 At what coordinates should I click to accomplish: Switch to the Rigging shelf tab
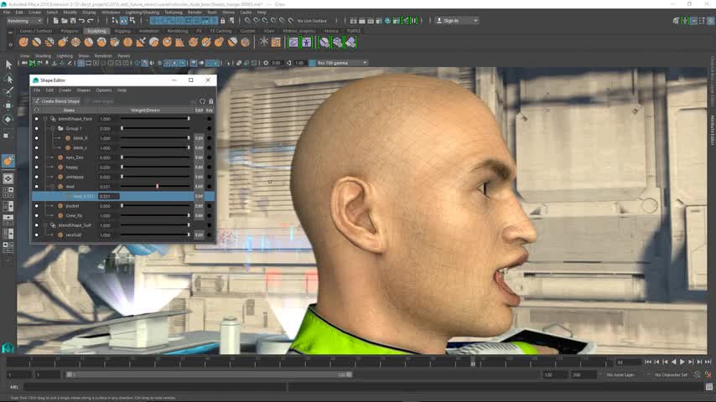point(122,31)
